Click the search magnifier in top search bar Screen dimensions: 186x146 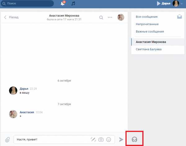[x=4, y=3]
